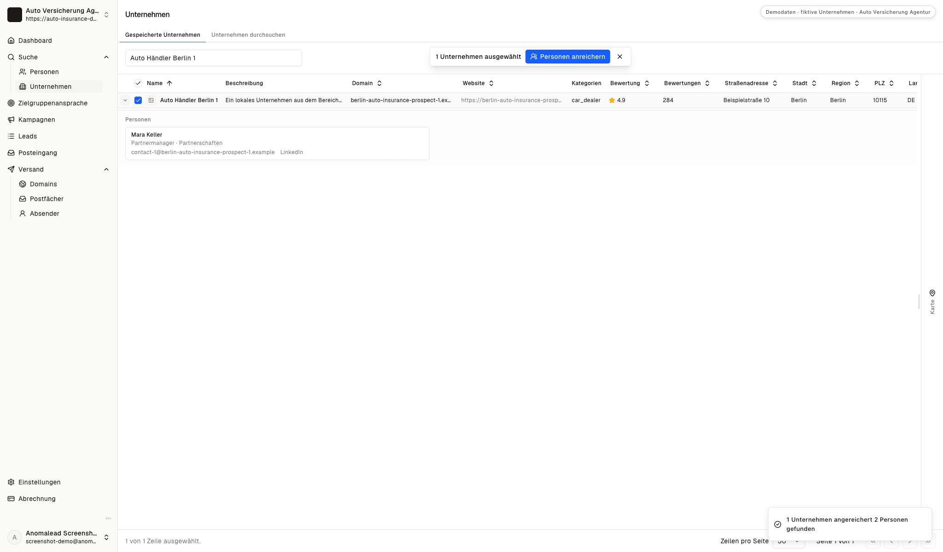This screenshot has height=552, width=943.
Task: Collapse the Versand sidebar group
Action: [106, 169]
